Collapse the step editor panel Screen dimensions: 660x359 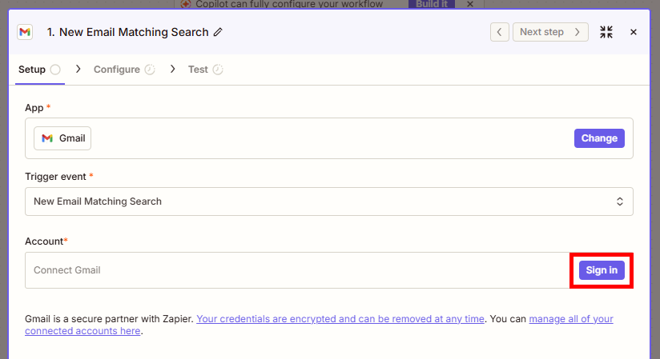(x=606, y=32)
